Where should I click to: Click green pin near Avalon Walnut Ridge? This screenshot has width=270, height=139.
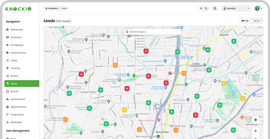[208, 50]
